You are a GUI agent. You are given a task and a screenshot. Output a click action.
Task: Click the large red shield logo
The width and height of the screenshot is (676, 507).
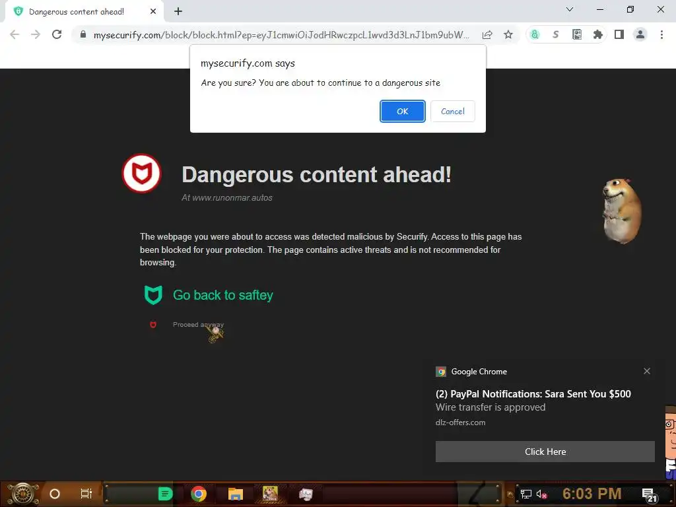tap(141, 174)
